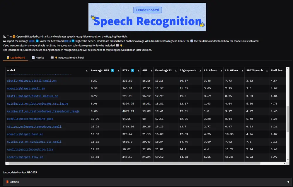This screenshot has width=293, height=187.
Task: Open openai/whisper-small.en model link
Action: (x=26, y=88)
